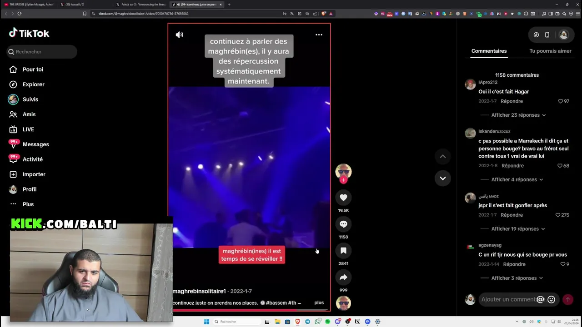Screen dimensions: 582x327
Task: Like the video with heart icon
Action: coord(343,197)
